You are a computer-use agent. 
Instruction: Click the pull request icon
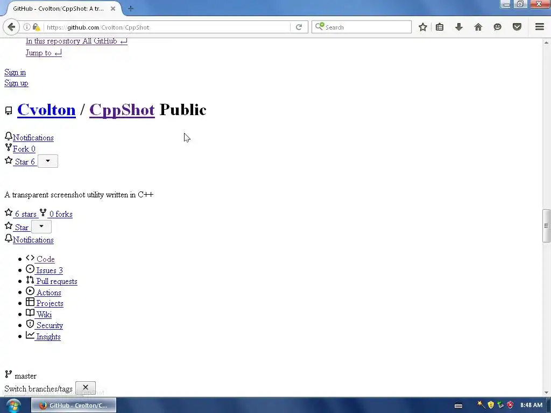coord(30,280)
